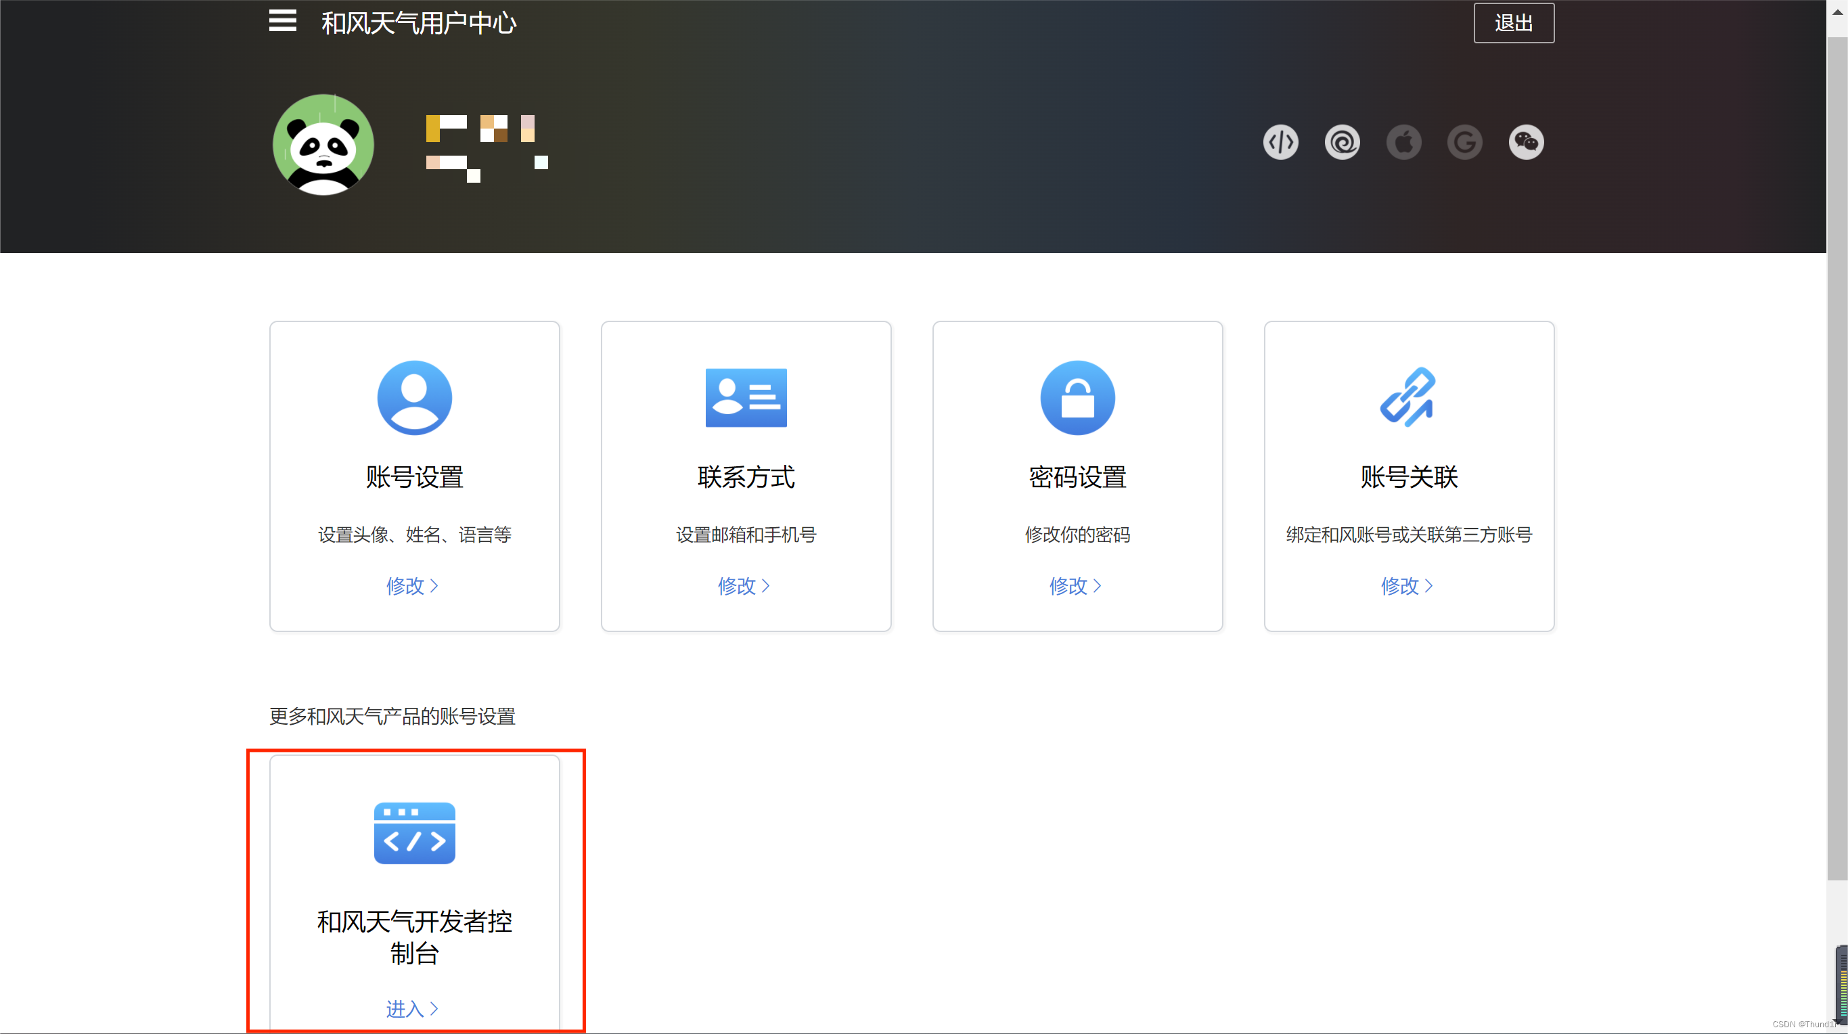The width and height of the screenshot is (1848, 1034).
Task: Click the swirl QWeather account icon
Action: [1343, 142]
